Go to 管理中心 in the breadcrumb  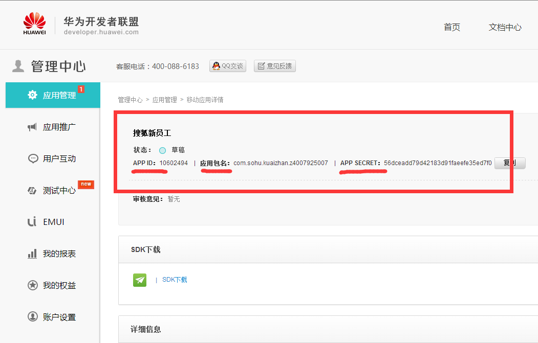(130, 100)
